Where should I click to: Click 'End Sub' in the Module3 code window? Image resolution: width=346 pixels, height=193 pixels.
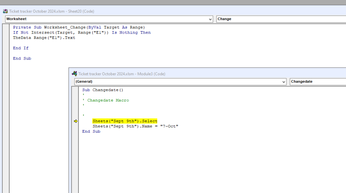pos(91,131)
